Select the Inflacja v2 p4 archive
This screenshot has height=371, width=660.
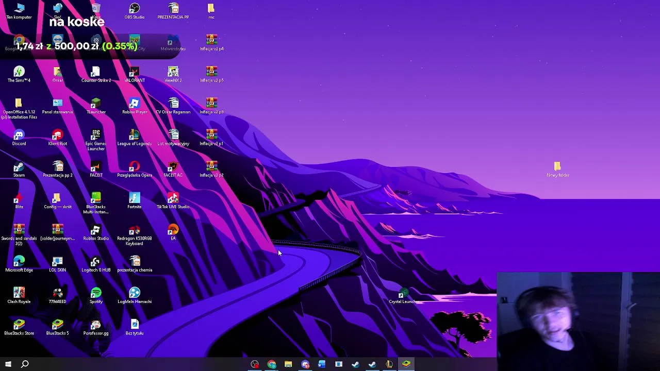pos(211,42)
